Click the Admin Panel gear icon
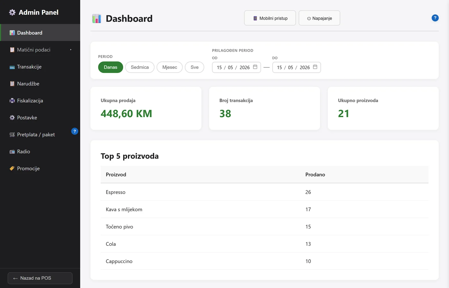 click(12, 12)
